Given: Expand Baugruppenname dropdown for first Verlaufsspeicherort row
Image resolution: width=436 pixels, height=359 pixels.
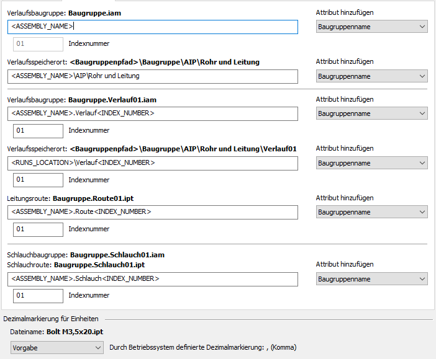Looking at the screenshot, I should (x=371, y=76).
